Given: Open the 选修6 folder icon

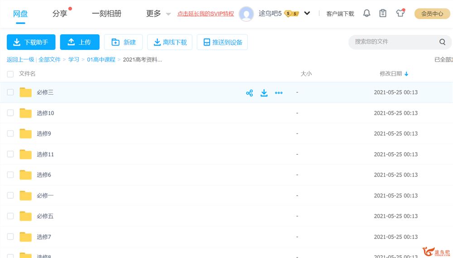Looking at the screenshot, I should click(25, 175).
